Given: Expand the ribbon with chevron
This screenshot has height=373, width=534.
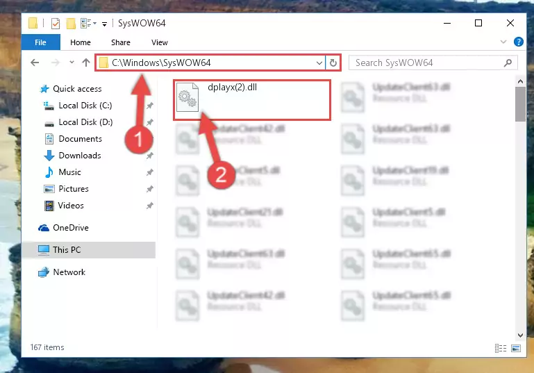Looking at the screenshot, I should [x=503, y=42].
